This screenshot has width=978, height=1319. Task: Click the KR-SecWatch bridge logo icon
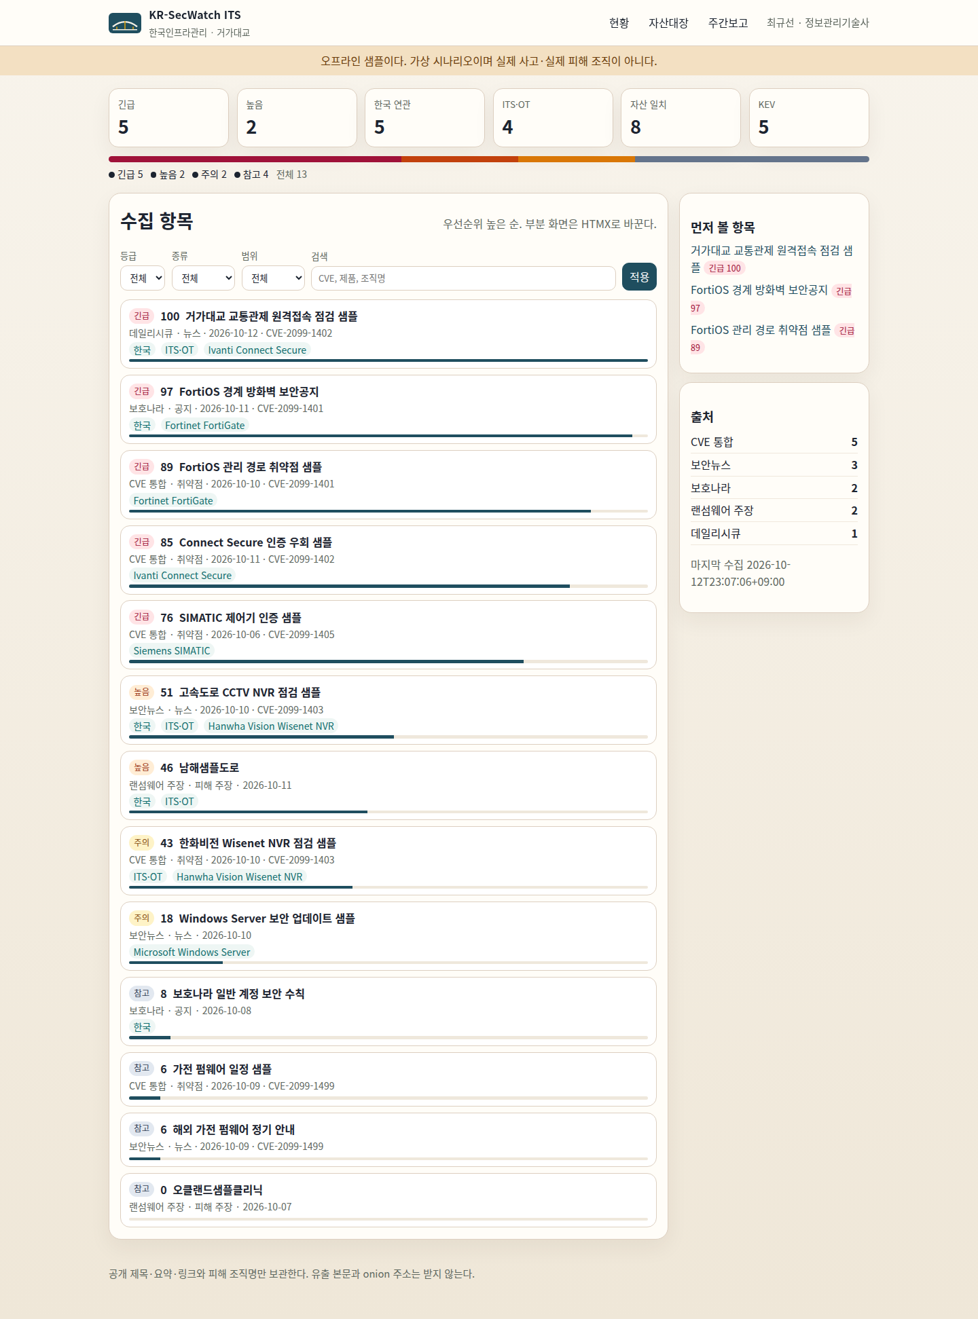(x=125, y=23)
